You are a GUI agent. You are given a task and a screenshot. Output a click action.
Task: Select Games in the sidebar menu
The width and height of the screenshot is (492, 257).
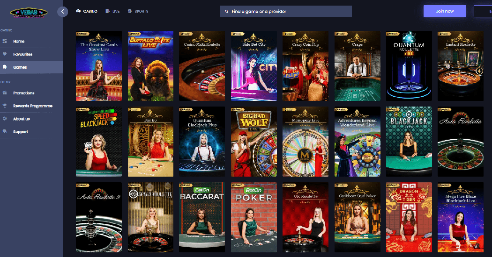click(20, 67)
